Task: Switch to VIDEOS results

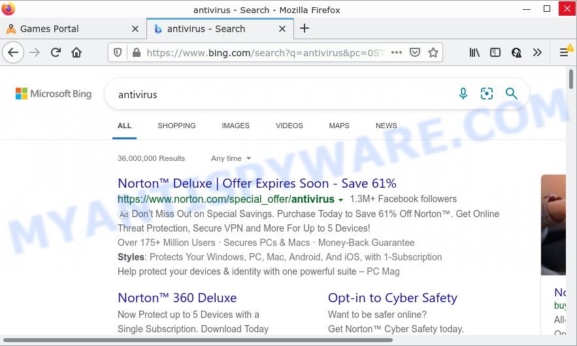Action: point(289,126)
